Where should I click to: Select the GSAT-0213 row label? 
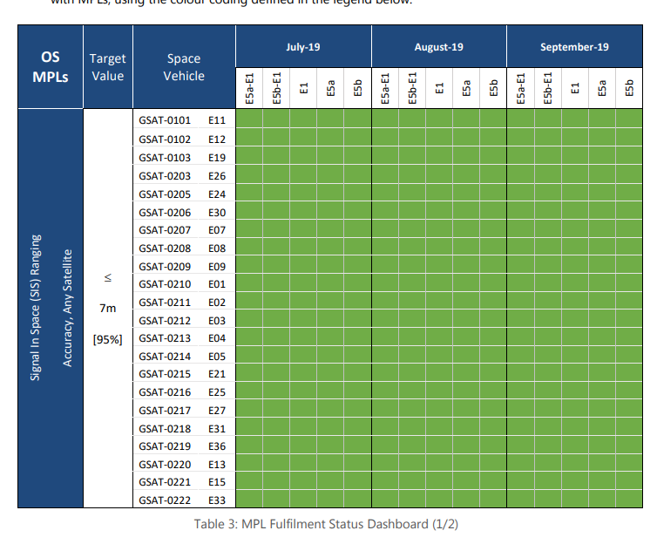coord(165,338)
